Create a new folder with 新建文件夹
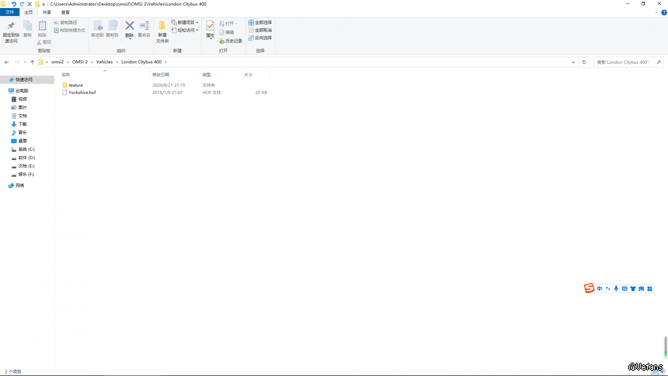 coord(163,32)
